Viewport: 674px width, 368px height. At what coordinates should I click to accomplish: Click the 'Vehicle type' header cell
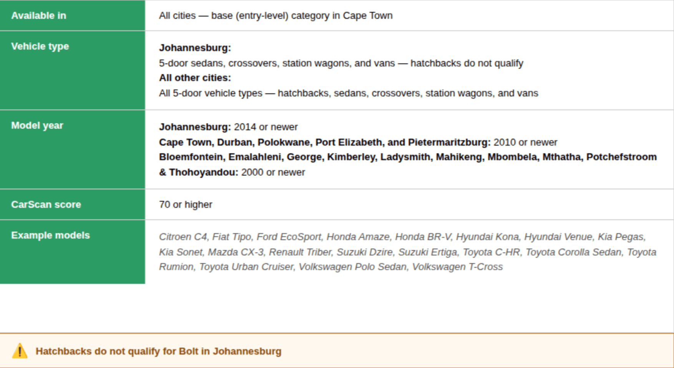click(72, 70)
